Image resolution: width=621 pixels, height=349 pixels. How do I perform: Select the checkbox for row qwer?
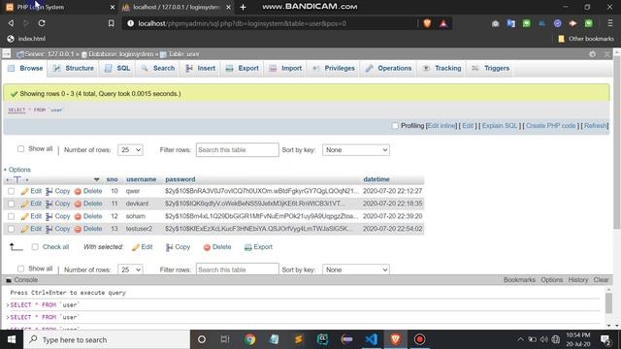tap(11, 192)
